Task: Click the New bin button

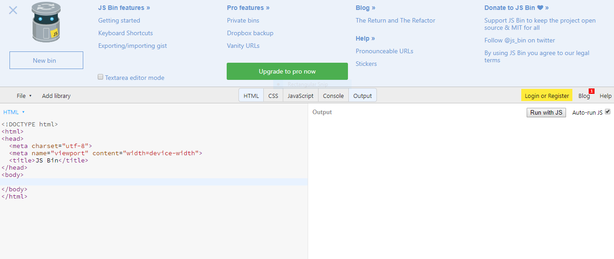Action: (46, 60)
